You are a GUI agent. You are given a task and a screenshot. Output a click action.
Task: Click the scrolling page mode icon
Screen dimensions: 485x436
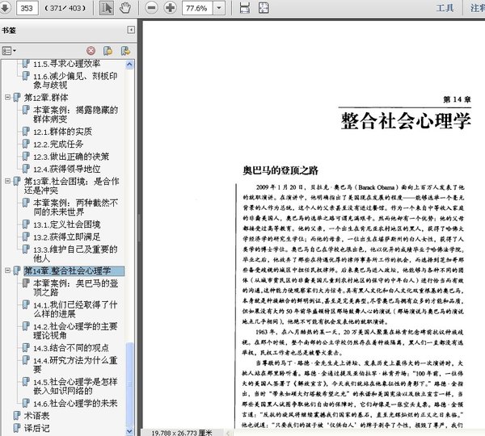pyautogui.click(x=245, y=8)
